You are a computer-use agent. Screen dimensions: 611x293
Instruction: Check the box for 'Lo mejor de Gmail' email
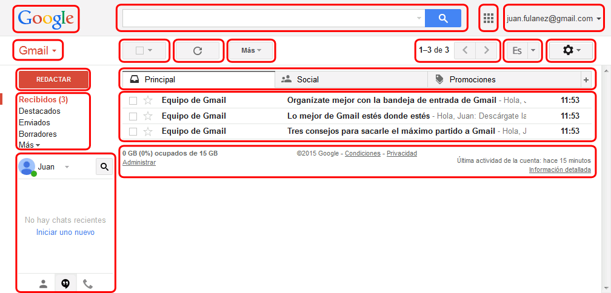[x=133, y=116]
